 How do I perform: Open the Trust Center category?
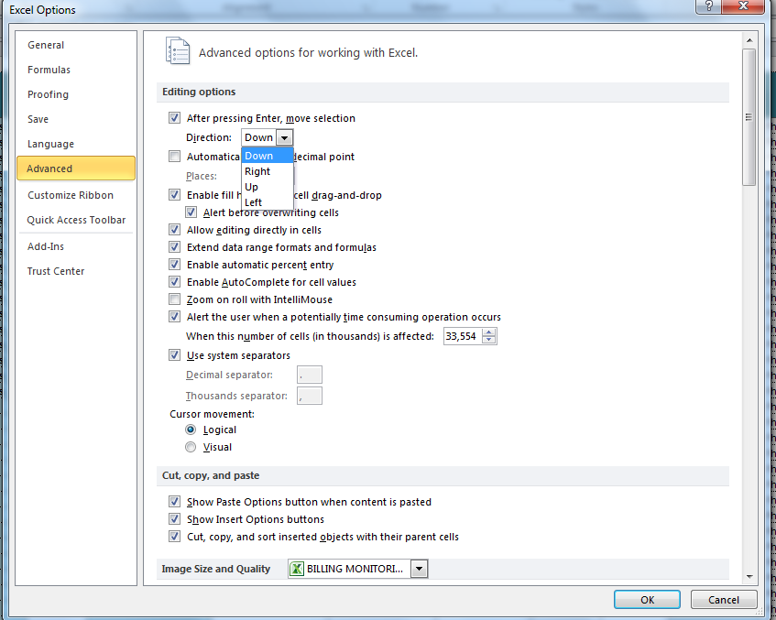[x=76, y=271]
